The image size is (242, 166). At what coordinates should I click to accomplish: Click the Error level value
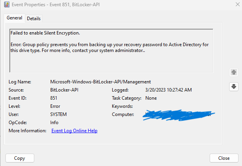(56, 106)
